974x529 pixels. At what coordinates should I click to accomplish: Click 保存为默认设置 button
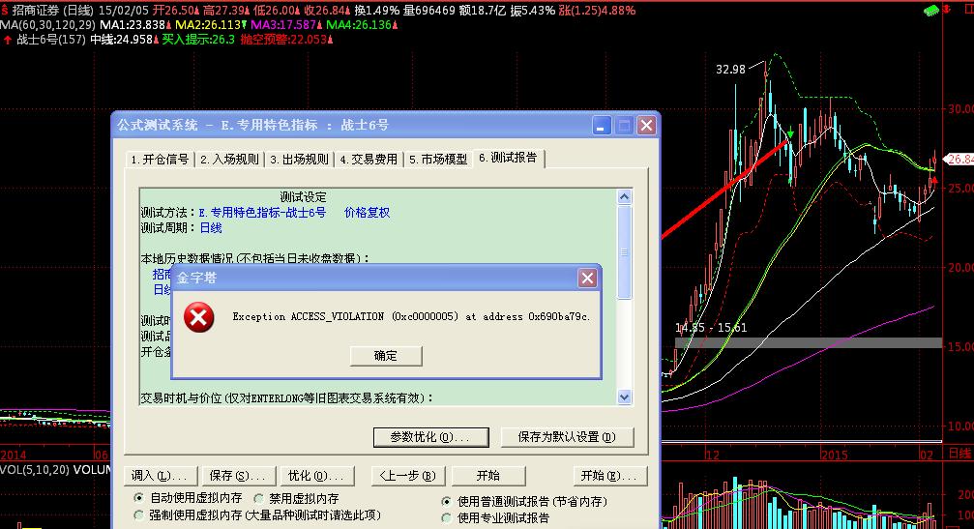566,437
